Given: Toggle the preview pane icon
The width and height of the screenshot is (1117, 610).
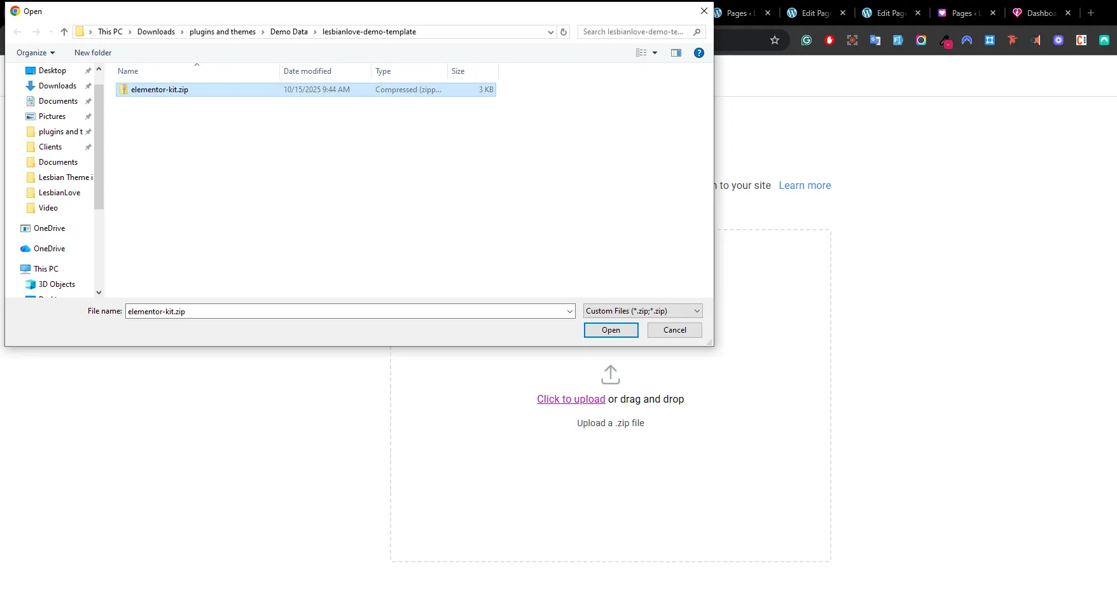Looking at the screenshot, I should click(x=676, y=53).
